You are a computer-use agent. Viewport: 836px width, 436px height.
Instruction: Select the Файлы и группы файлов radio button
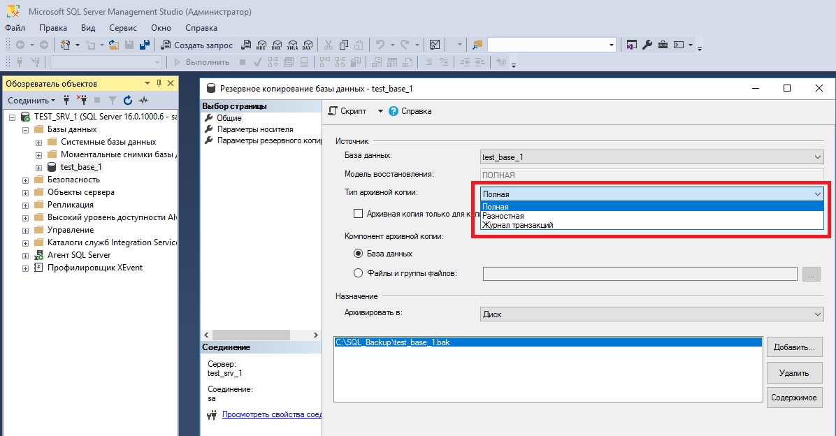tap(359, 273)
